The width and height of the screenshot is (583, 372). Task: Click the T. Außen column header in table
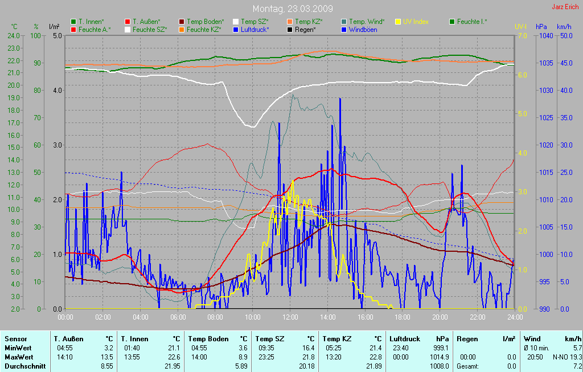[68, 339]
